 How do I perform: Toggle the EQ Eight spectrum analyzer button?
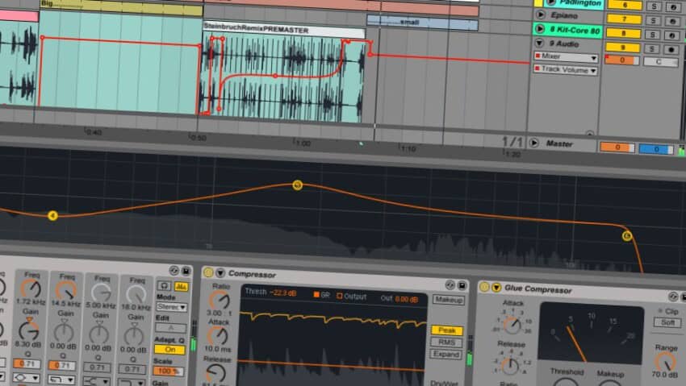point(181,286)
